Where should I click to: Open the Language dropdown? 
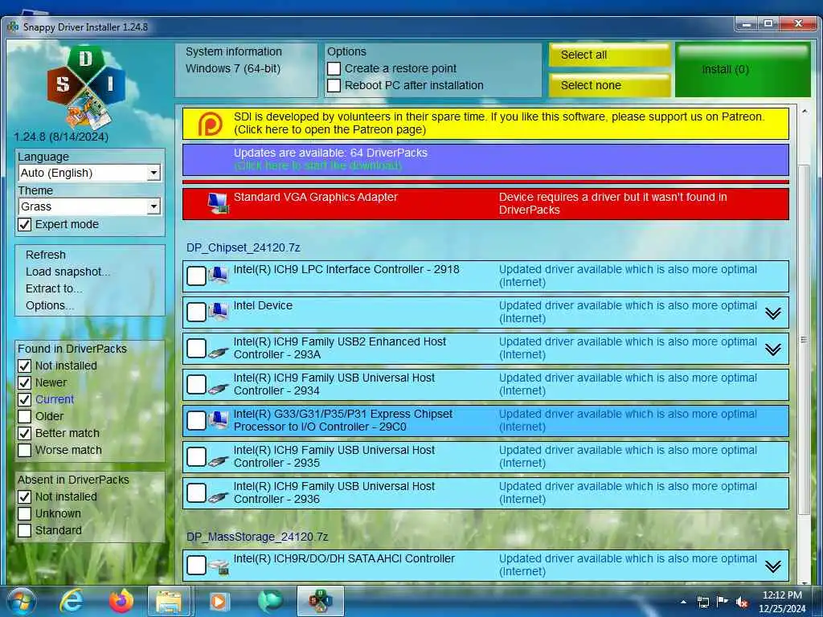coord(89,173)
